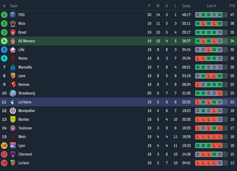Screen dimensions: 237x171
Task: Open the Brest team link
Action: click(22, 32)
